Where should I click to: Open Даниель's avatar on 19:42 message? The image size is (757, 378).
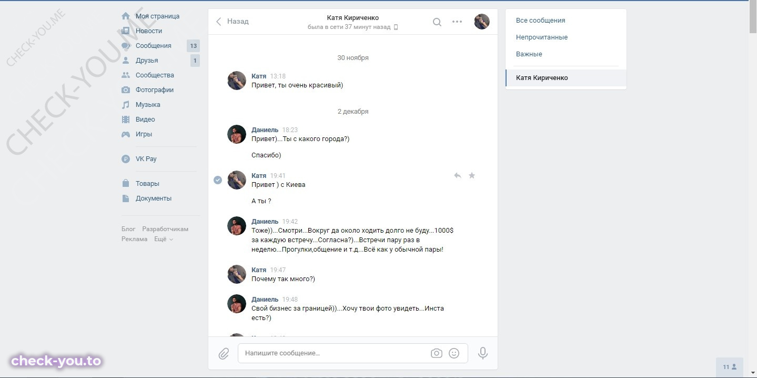(237, 226)
